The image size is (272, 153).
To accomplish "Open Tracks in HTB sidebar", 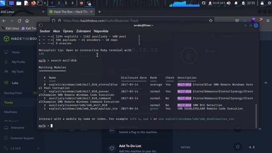I will tap(8, 102).
